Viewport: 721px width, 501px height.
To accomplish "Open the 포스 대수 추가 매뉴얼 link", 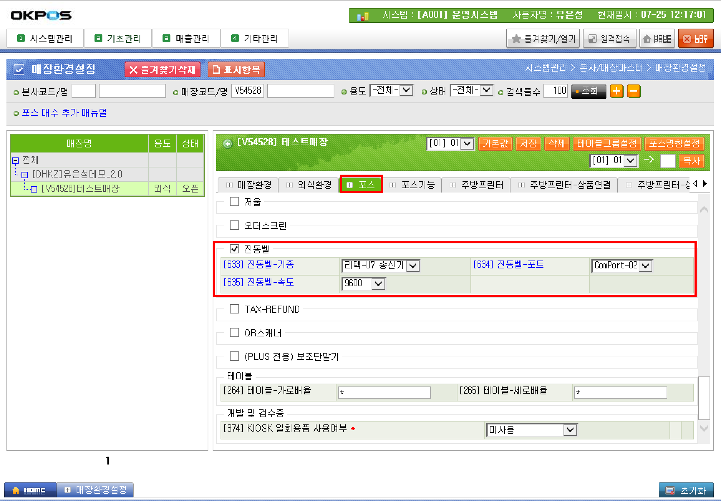I will (64, 113).
